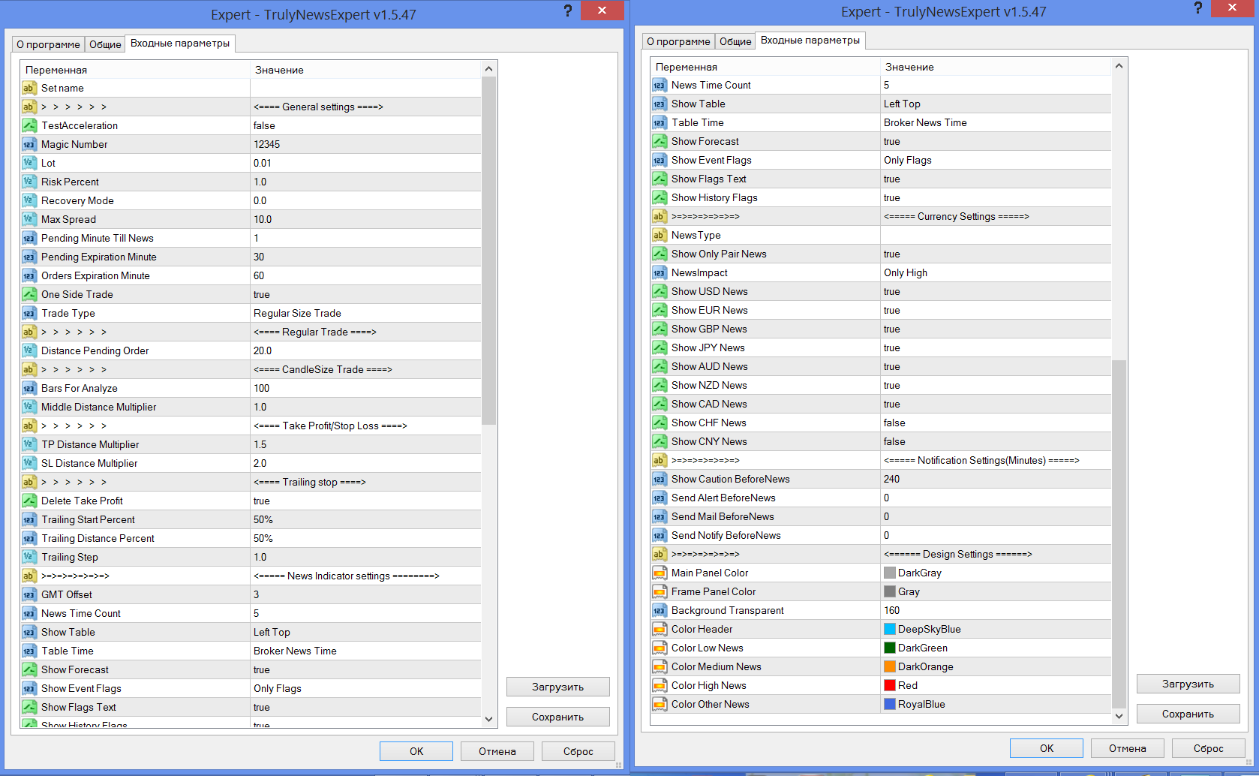Switch to the Общие tab in the right window

point(735,41)
